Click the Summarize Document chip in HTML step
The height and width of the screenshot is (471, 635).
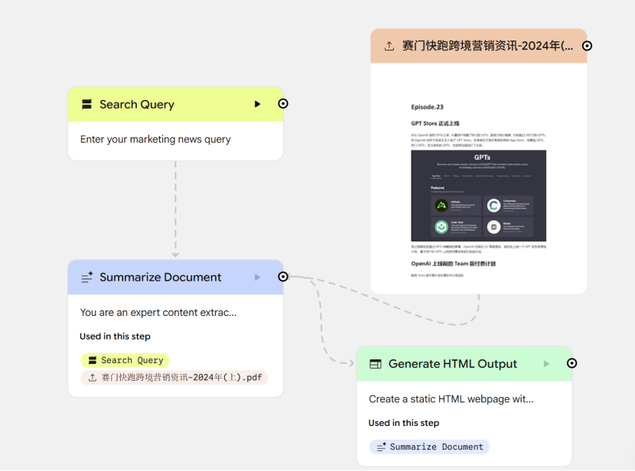(429, 447)
